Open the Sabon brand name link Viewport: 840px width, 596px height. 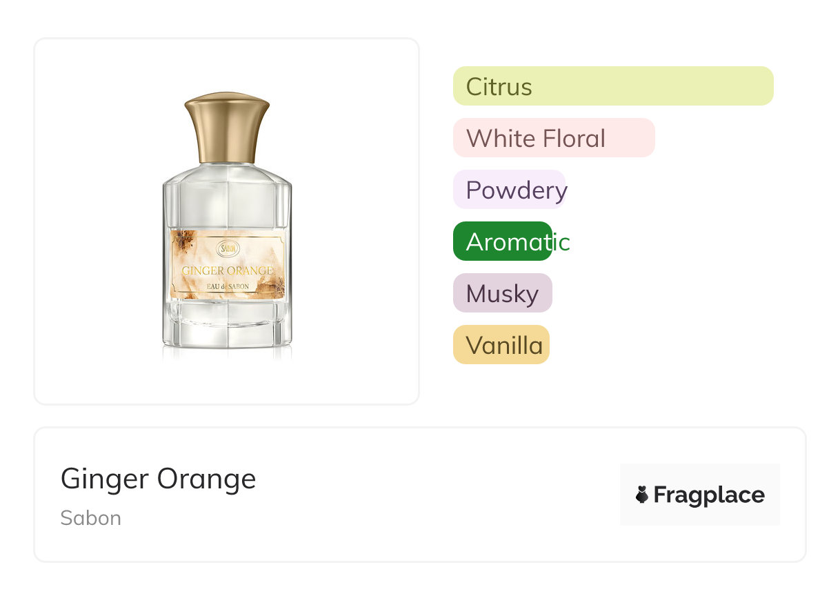(x=90, y=518)
